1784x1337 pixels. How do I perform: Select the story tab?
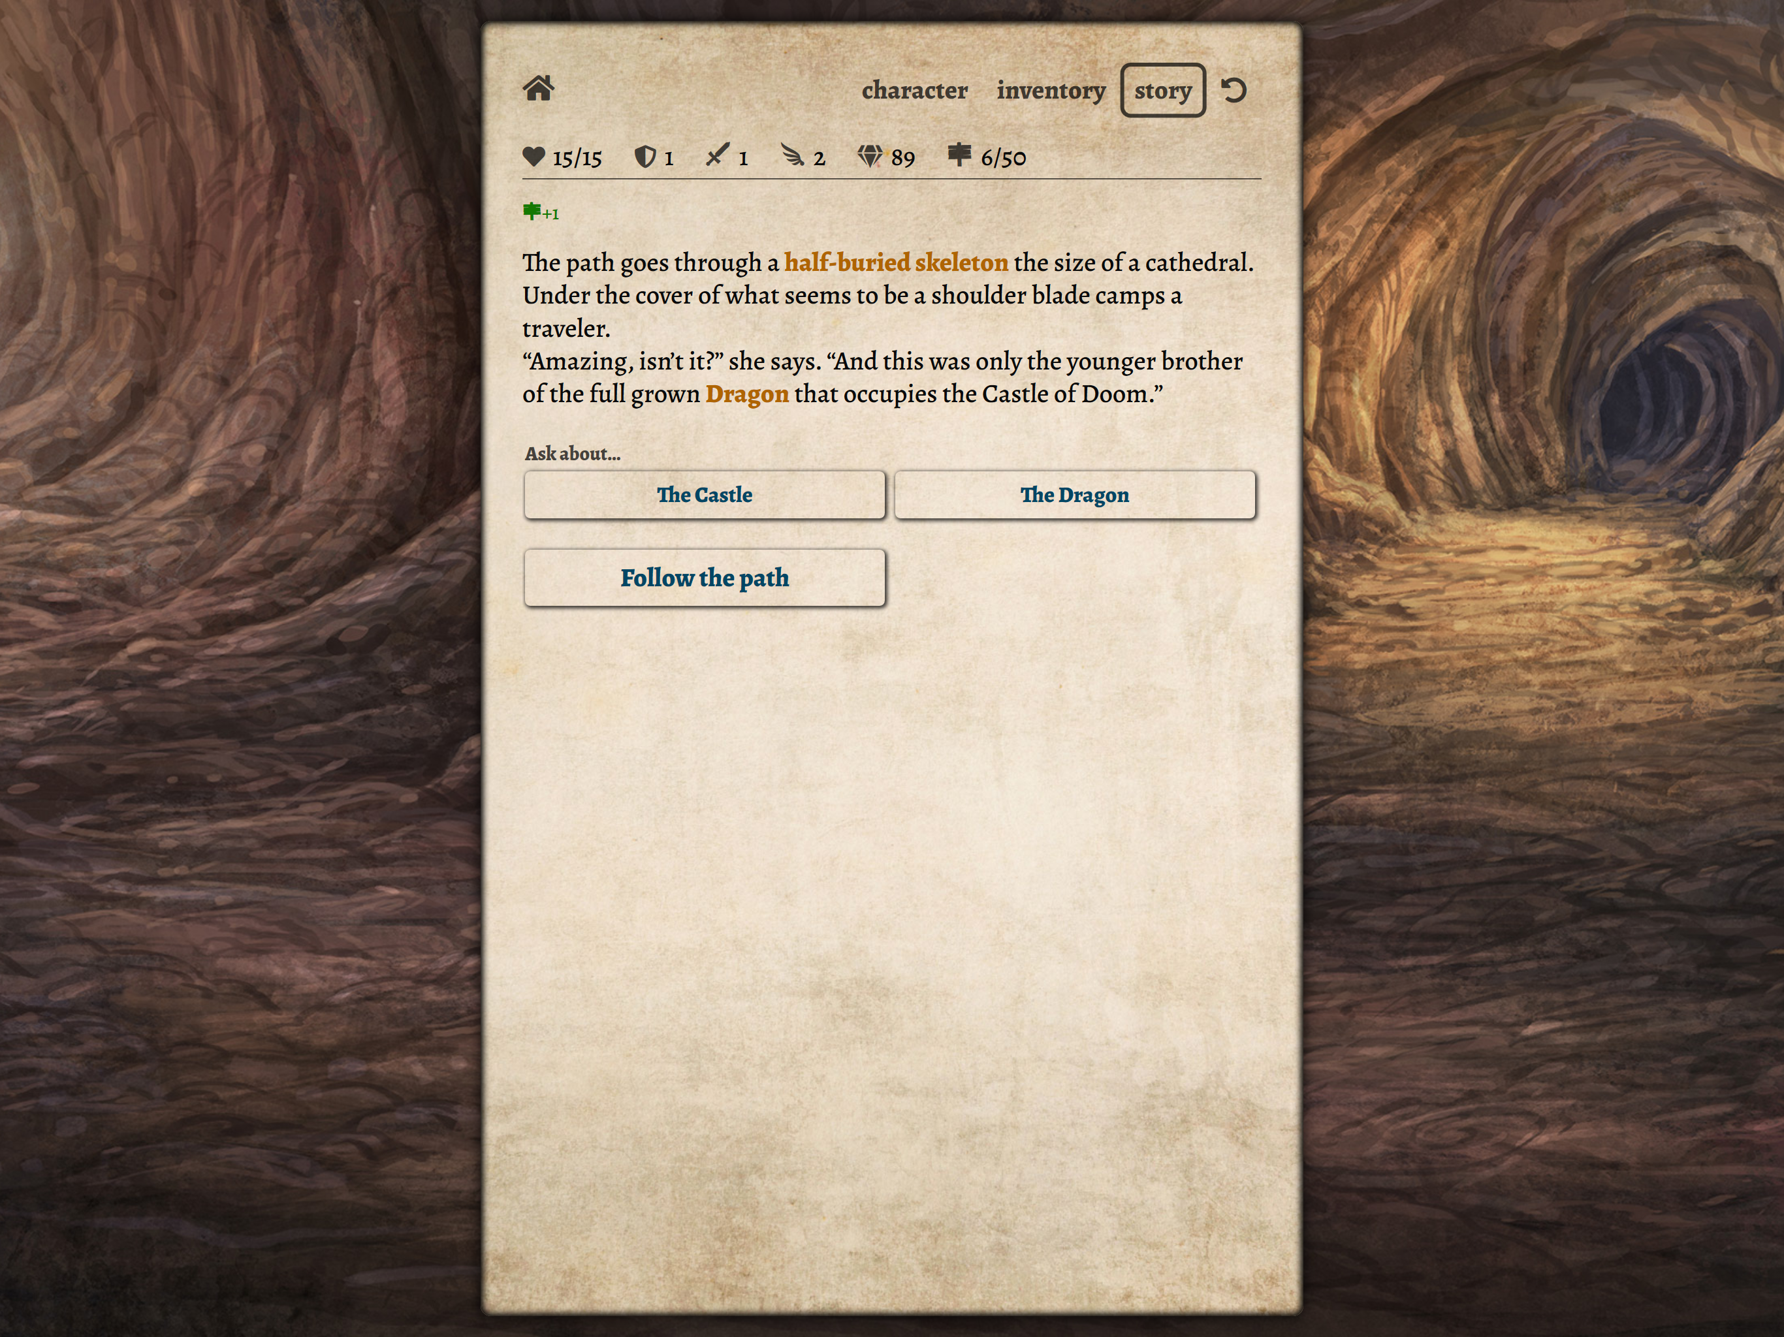click(x=1162, y=90)
